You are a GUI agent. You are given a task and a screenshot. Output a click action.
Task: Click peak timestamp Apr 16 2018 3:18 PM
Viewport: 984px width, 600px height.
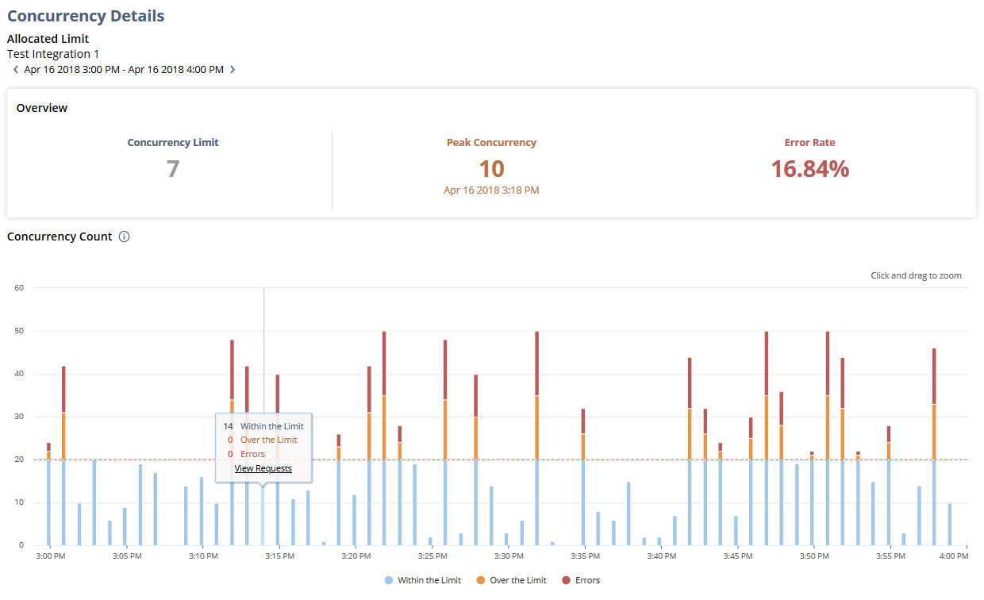[x=491, y=190]
